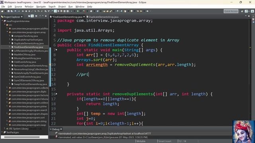This screenshot has height=143, width=255.
Task: Open the Edit menu
Action: pos(10,7)
